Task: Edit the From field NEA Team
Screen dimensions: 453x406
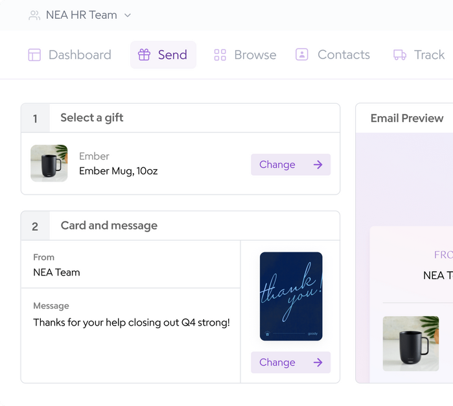Action: pyautogui.click(x=130, y=265)
